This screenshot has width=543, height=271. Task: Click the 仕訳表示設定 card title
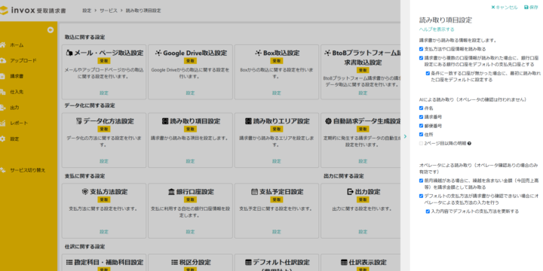(367, 263)
